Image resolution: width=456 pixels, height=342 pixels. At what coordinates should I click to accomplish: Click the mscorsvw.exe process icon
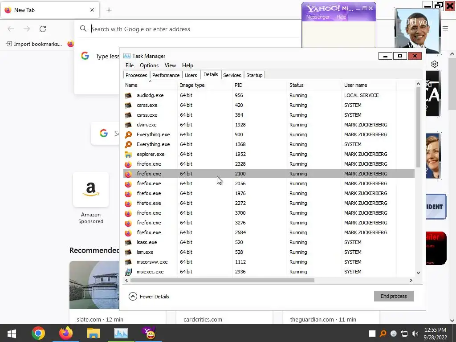pos(128,262)
